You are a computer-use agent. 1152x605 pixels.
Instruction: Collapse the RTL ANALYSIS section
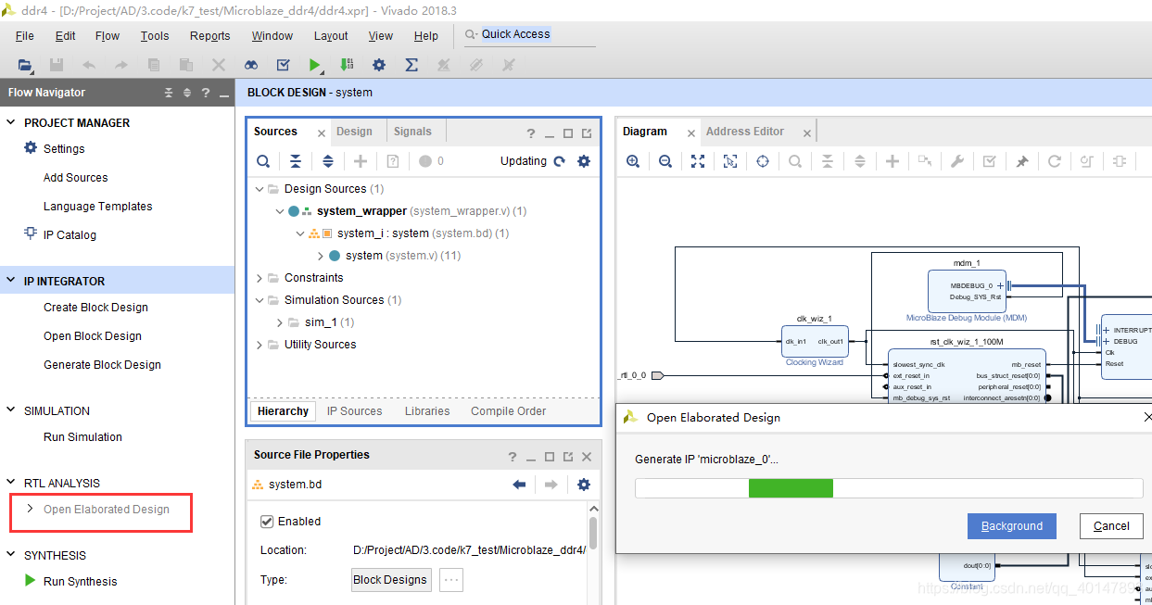(11, 483)
